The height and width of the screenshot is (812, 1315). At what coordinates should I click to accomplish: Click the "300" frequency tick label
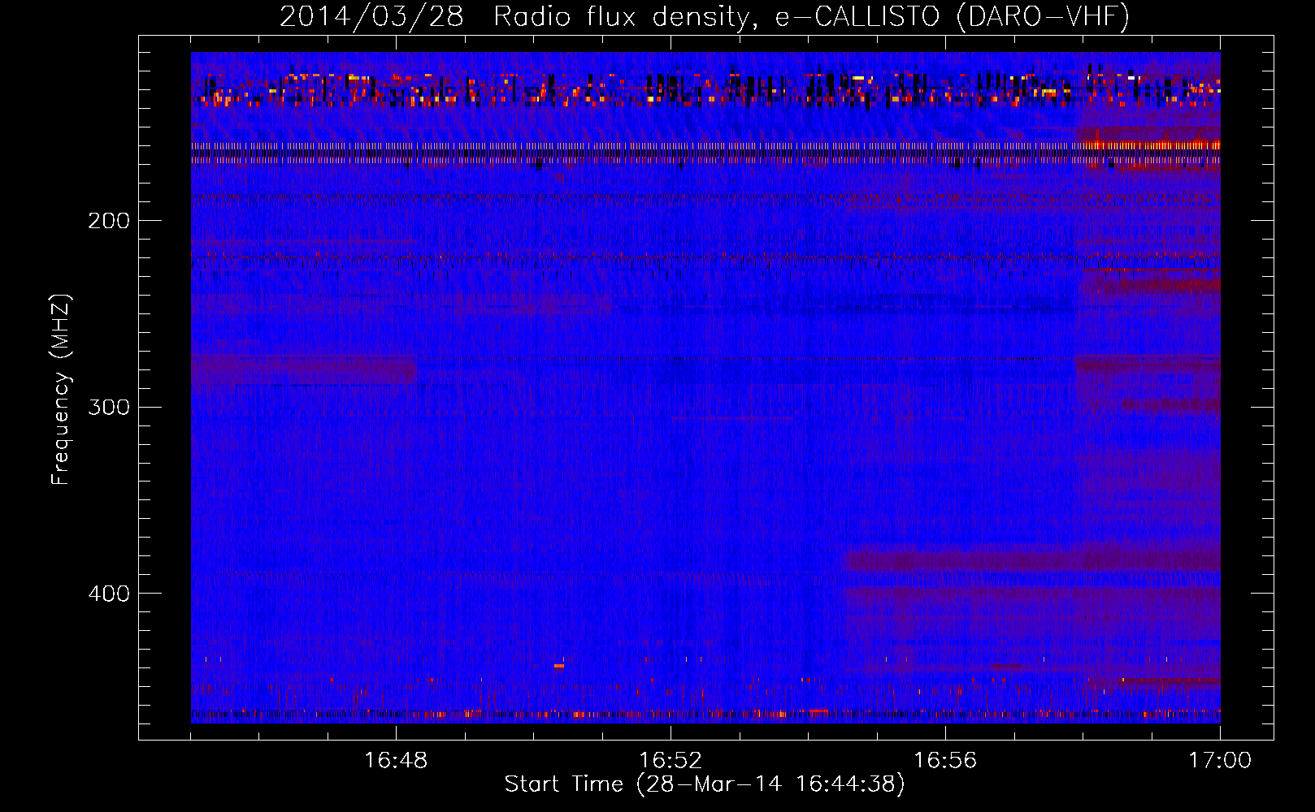pyautogui.click(x=109, y=407)
